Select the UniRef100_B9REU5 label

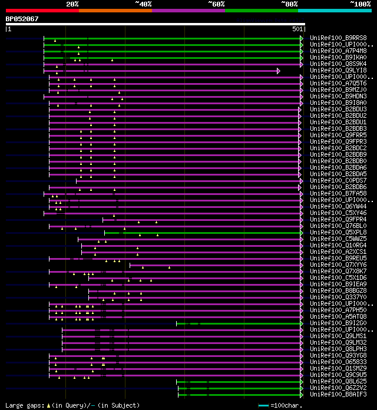pos(338,259)
